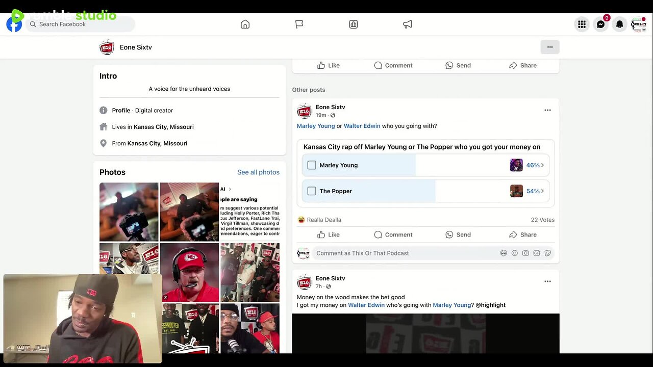The width and height of the screenshot is (653, 367).
Task: Open the Walter Edwin link in poll post
Action: point(362,126)
